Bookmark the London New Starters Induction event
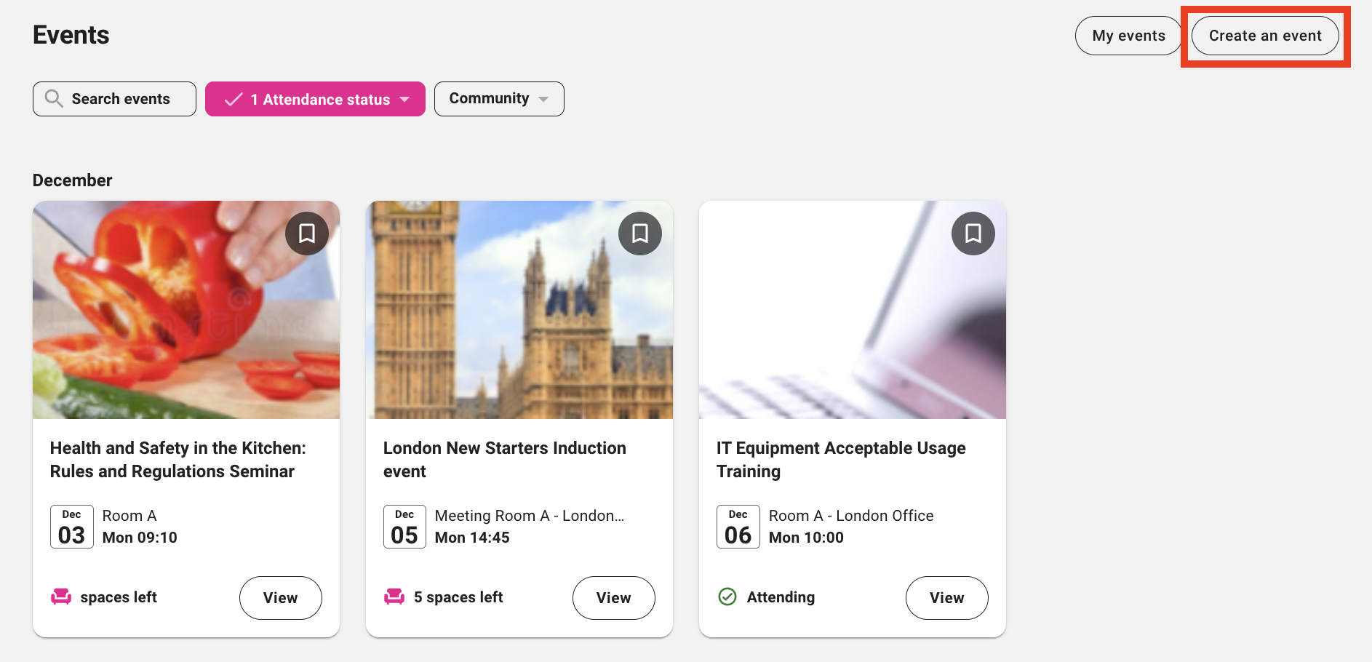The height and width of the screenshot is (662, 1372). tap(640, 234)
